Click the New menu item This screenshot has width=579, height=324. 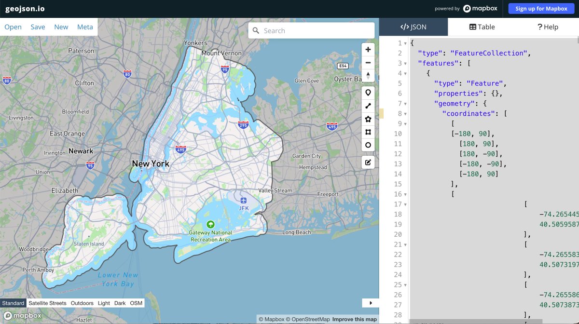pos(61,27)
